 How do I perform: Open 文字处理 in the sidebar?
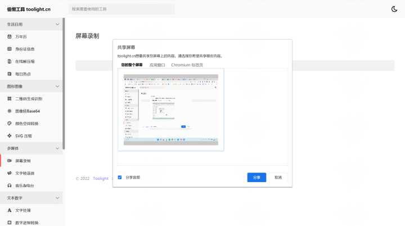[x=22, y=210]
